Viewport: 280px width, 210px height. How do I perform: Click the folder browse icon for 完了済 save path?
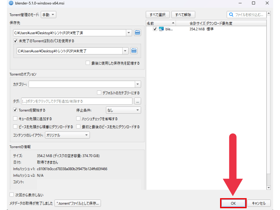[137, 33]
